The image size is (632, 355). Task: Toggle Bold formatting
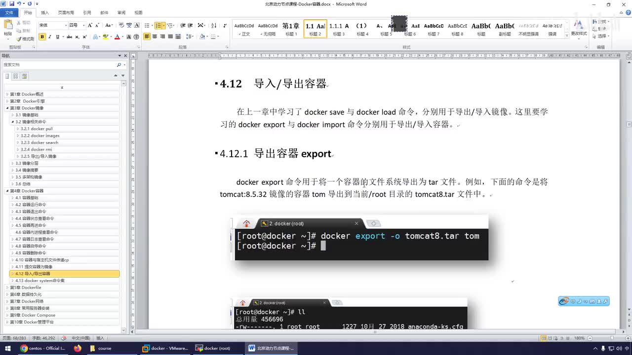[x=42, y=36]
